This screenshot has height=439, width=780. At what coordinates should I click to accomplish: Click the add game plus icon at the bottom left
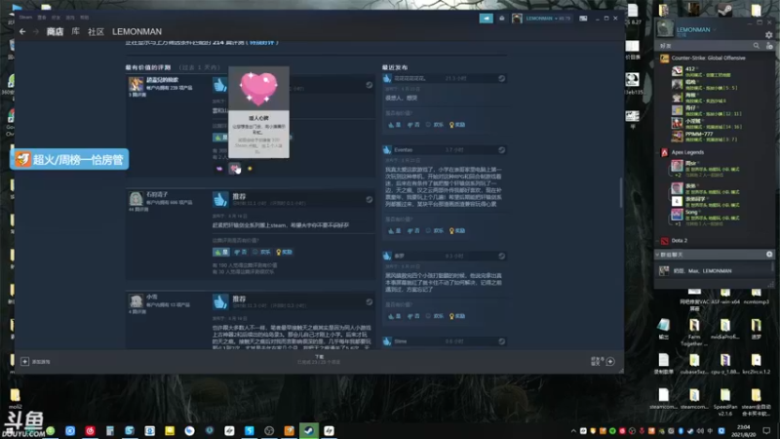pos(25,361)
